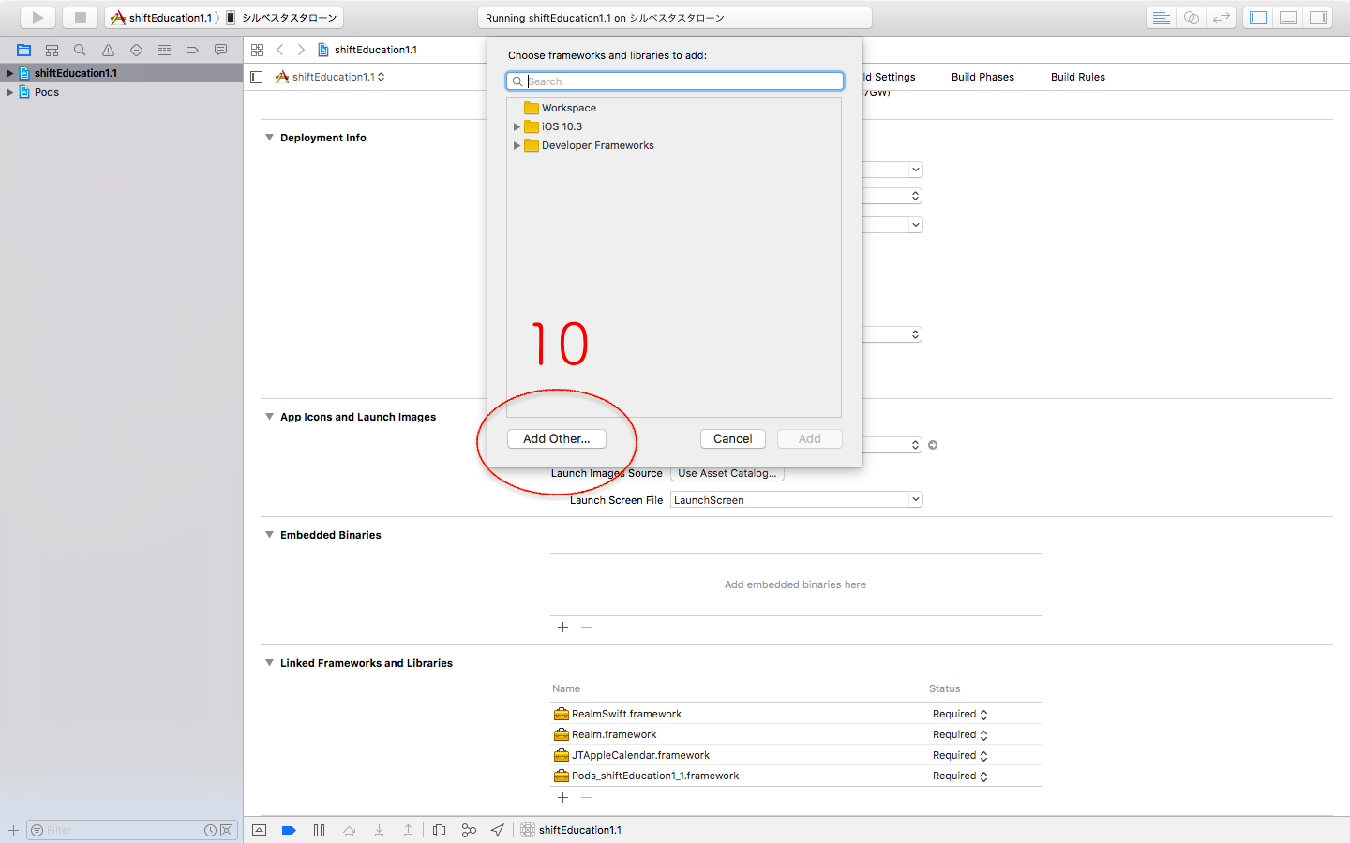Pause app execution in the debug bar

click(x=320, y=830)
